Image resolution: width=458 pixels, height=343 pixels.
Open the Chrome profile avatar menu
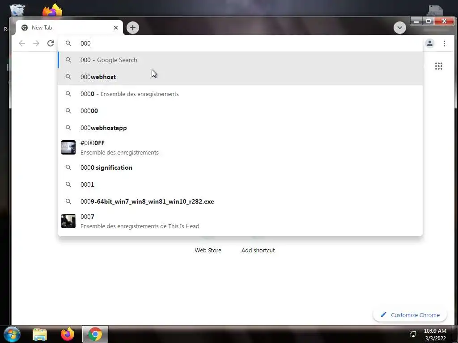tap(430, 43)
